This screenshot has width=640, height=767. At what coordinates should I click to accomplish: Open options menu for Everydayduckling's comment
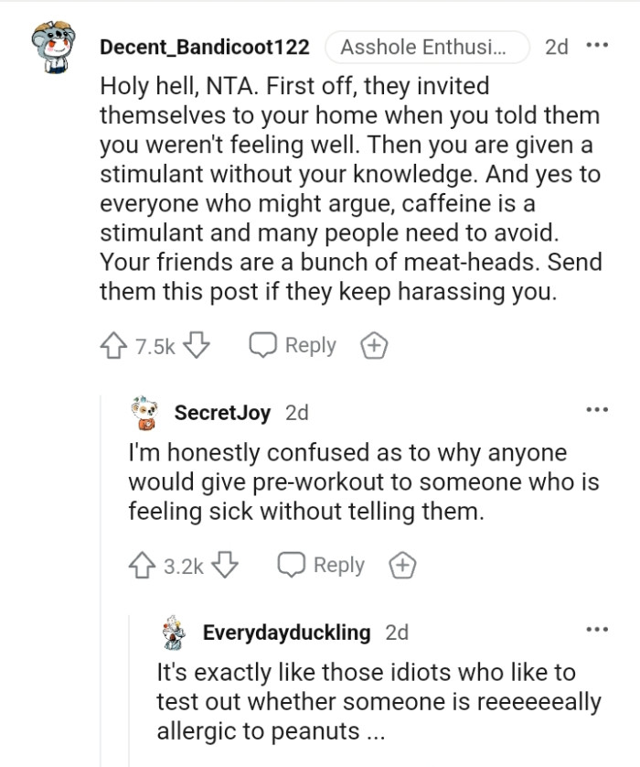[x=597, y=629]
